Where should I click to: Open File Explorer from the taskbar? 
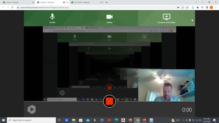(74, 120)
